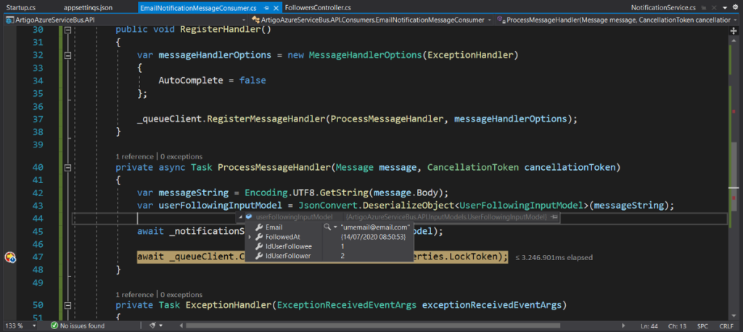
Task: Collapse ExceptionHandler method at line 50
Action: point(67,305)
